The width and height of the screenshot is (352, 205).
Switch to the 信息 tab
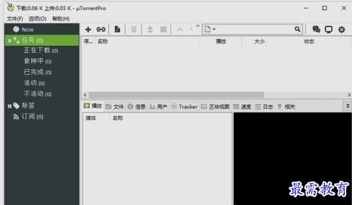pyautogui.click(x=136, y=107)
